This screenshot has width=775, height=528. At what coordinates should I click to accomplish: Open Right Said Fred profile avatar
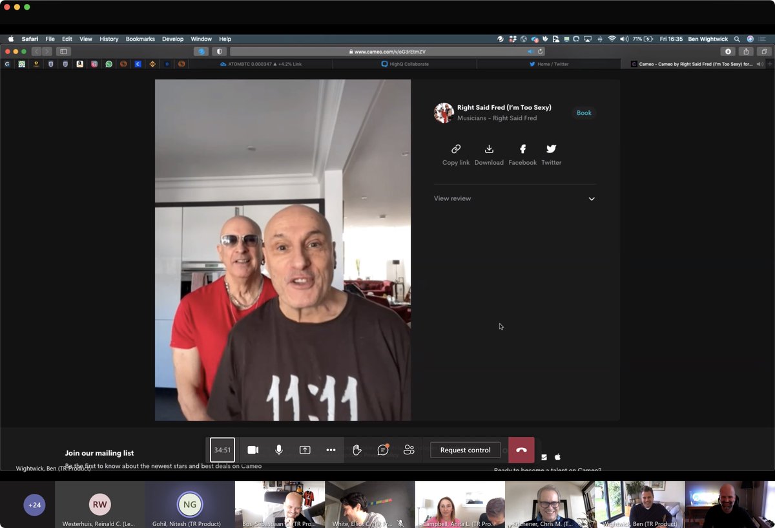[444, 112]
